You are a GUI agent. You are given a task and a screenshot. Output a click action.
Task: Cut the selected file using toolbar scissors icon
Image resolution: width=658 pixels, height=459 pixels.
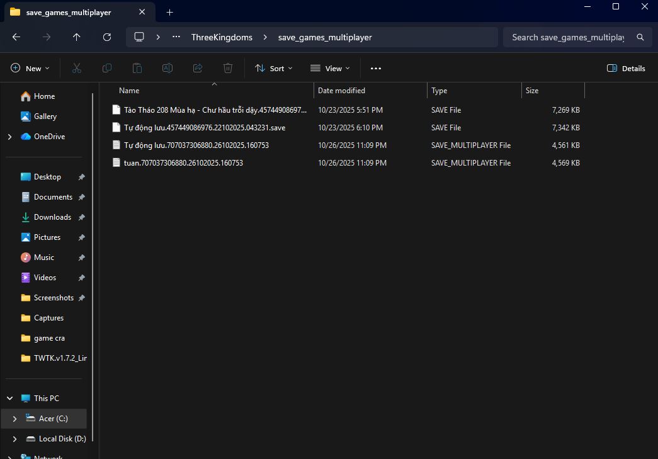pyautogui.click(x=76, y=68)
